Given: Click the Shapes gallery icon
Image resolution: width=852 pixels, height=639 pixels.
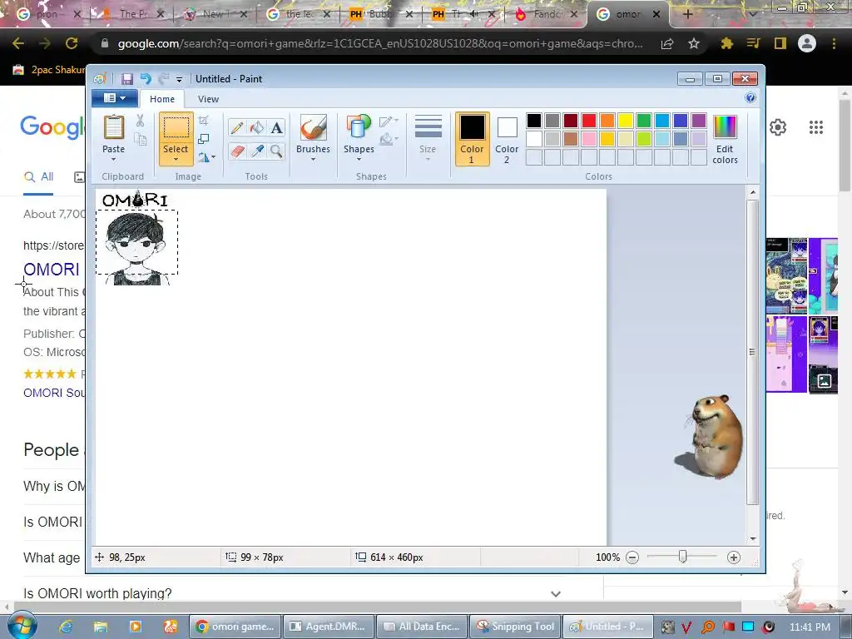Looking at the screenshot, I should 359,127.
